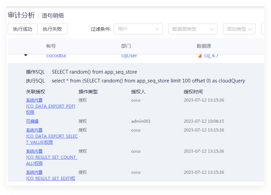Click the 授权人 column header
The image size is (271, 195).
pyautogui.click(x=138, y=92)
